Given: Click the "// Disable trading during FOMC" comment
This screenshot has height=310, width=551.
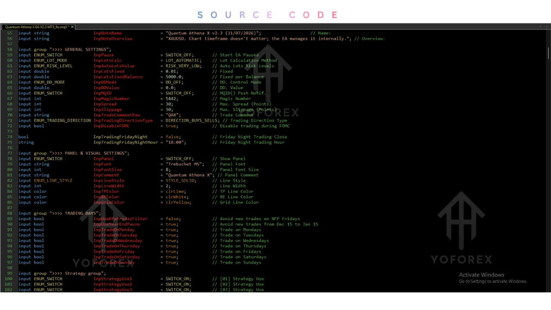Looking at the screenshot, I should click(251, 126).
